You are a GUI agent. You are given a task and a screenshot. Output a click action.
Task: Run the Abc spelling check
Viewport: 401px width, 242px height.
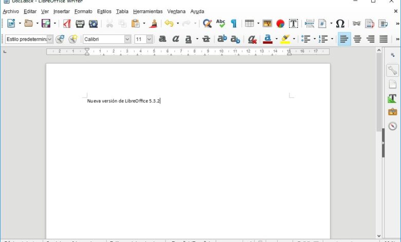[221, 23]
